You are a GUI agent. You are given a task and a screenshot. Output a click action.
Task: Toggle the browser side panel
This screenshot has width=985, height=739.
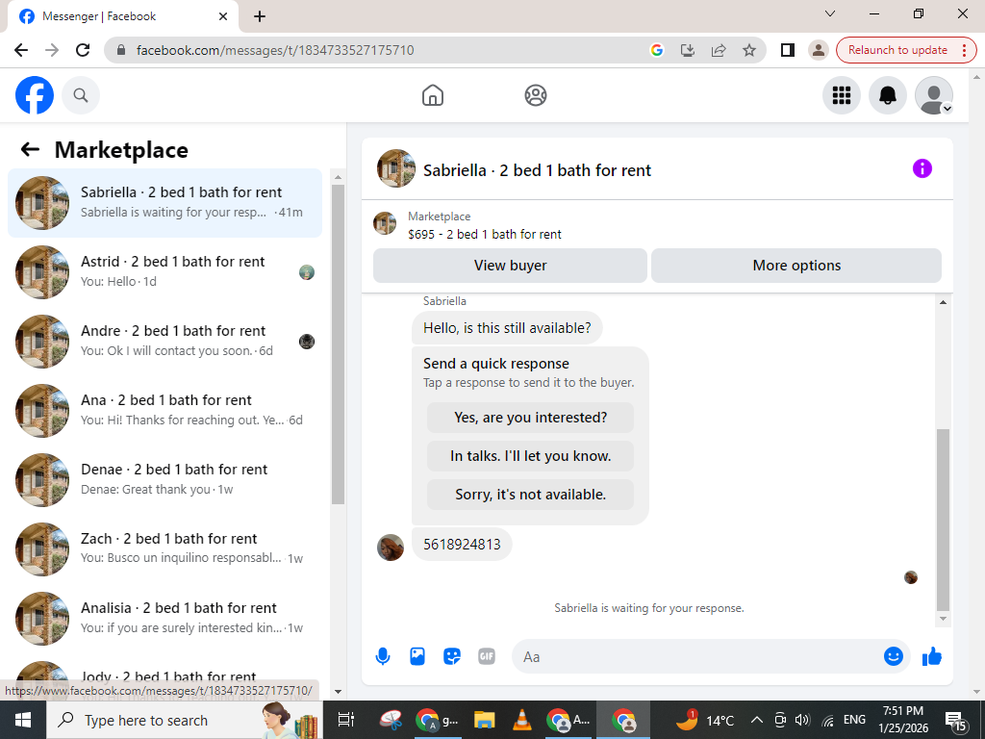[787, 50]
